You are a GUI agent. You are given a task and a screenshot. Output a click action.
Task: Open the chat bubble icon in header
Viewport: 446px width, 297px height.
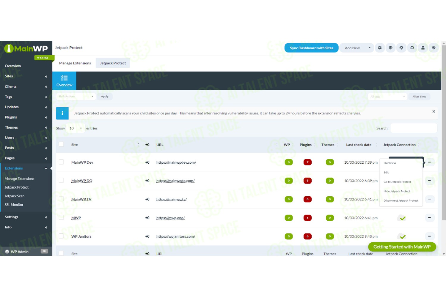point(412,48)
